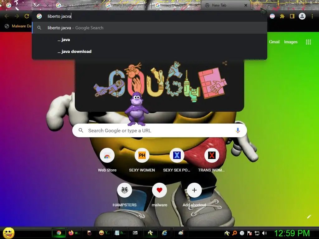The height and width of the screenshot is (239, 319).
Task: Open the SEXY SEX PO... shortcut tile
Action: [x=177, y=160]
